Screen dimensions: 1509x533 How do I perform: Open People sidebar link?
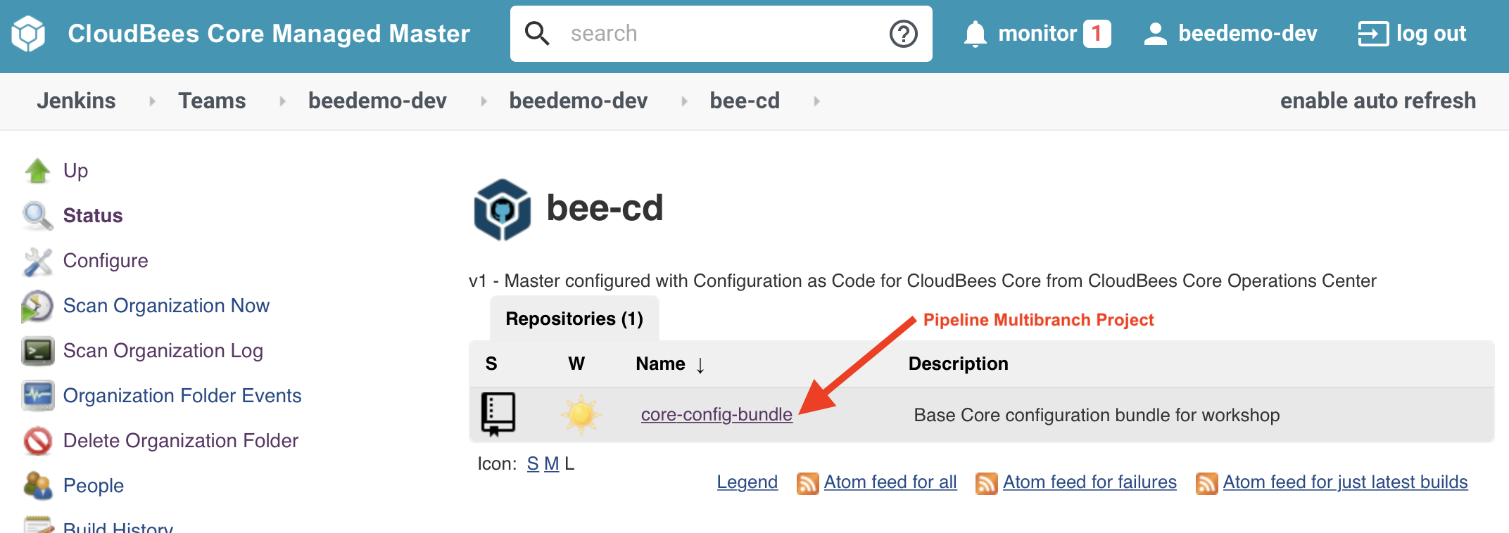(x=94, y=485)
